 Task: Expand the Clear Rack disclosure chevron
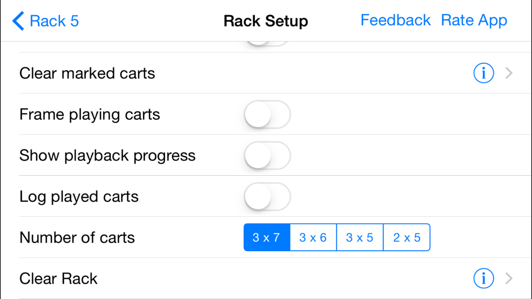coord(509,278)
